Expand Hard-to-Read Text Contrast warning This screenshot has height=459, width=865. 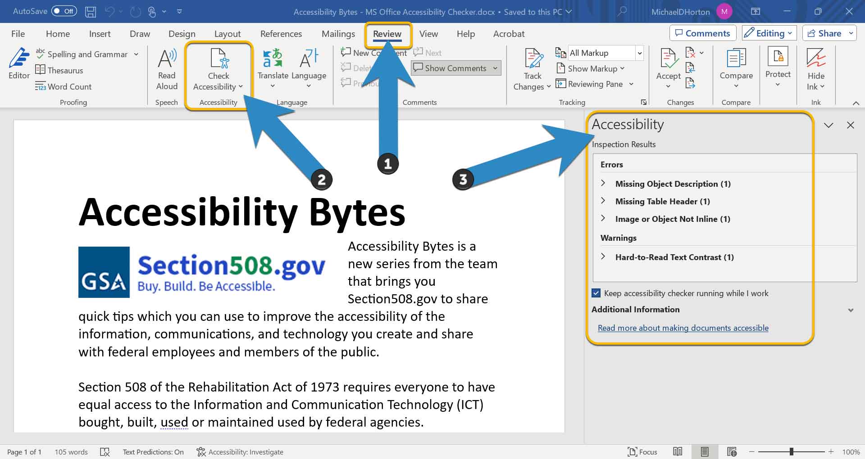(x=603, y=256)
